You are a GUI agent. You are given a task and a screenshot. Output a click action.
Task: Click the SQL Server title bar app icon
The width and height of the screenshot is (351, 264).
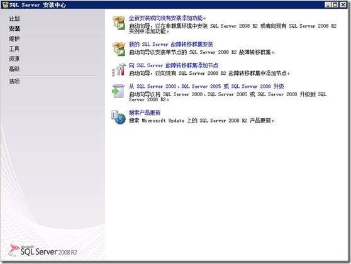[5, 4]
